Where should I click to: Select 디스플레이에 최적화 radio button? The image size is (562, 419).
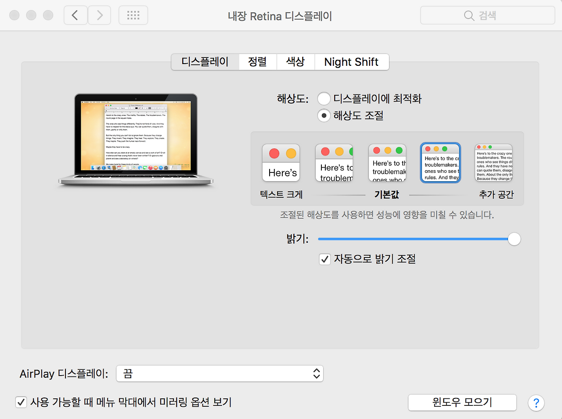click(x=324, y=99)
